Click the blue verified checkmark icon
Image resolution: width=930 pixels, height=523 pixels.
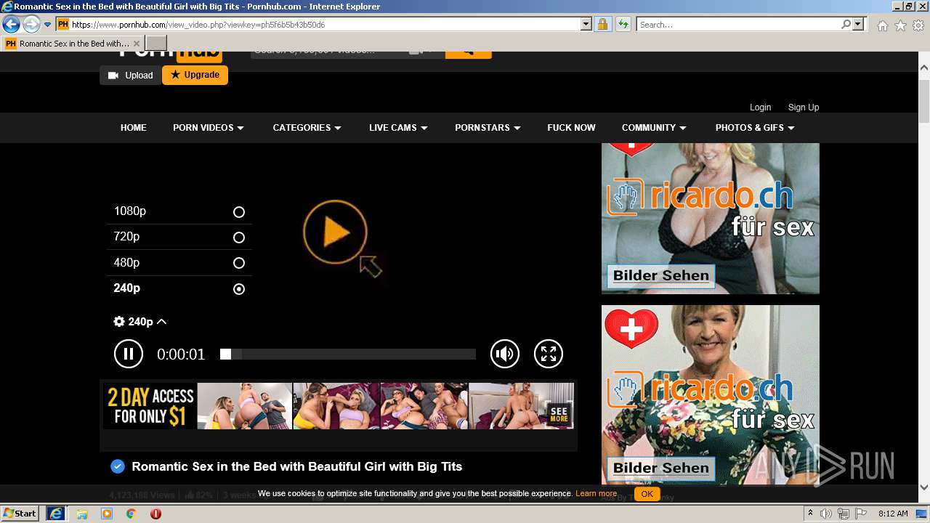[x=118, y=466]
